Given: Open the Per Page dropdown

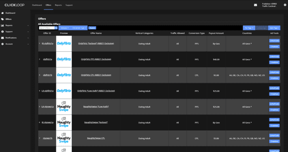Looking at the screenshot, I should [x=249, y=28].
